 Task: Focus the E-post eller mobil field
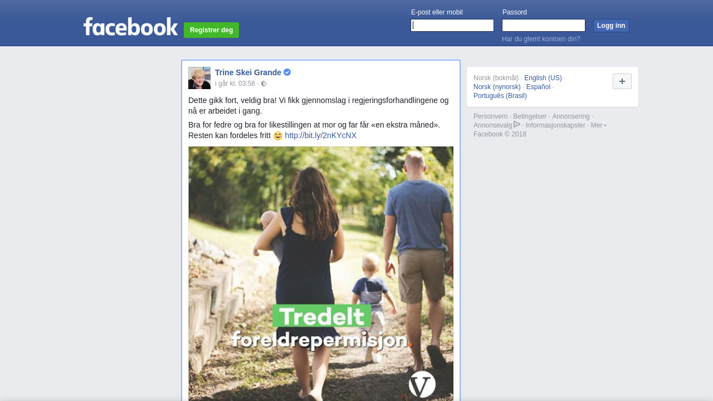[452, 26]
